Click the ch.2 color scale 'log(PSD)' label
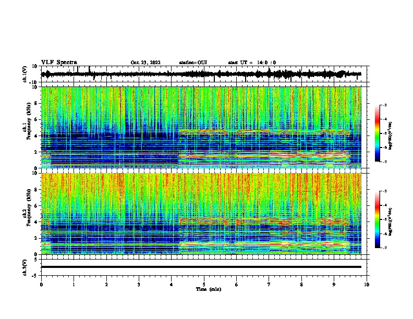The height and width of the screenshot is (319, 413). tap(391, 222)
